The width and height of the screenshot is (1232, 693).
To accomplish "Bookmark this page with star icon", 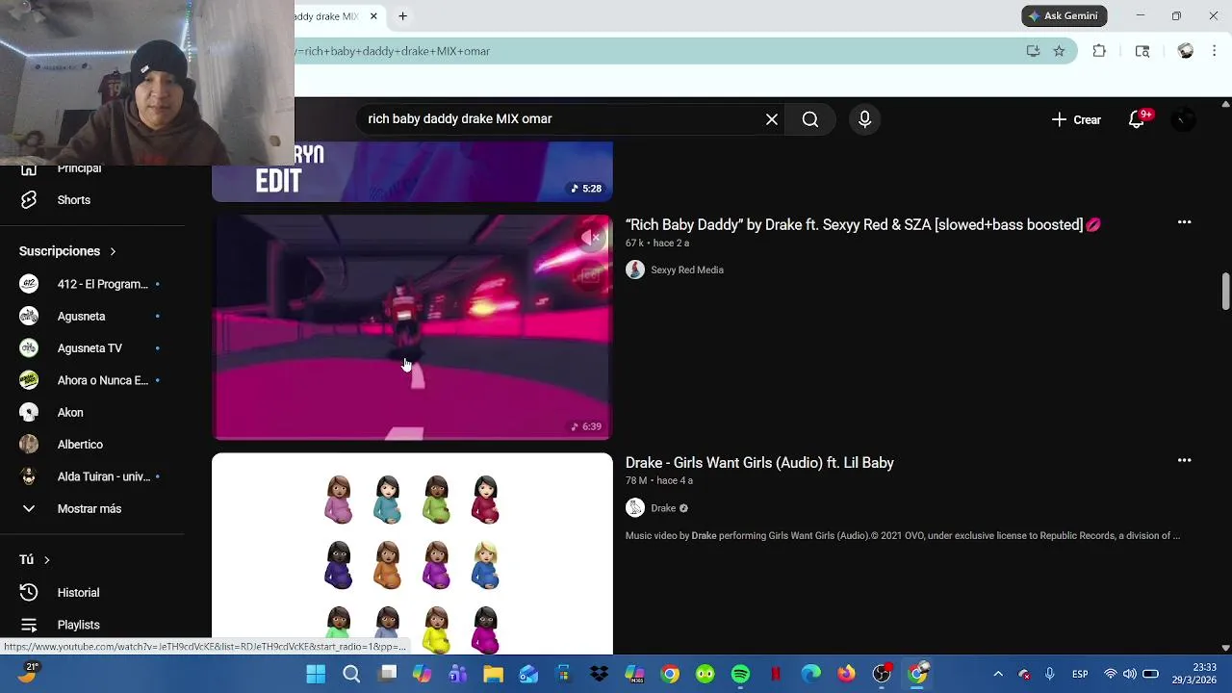I will point(1059,51).
